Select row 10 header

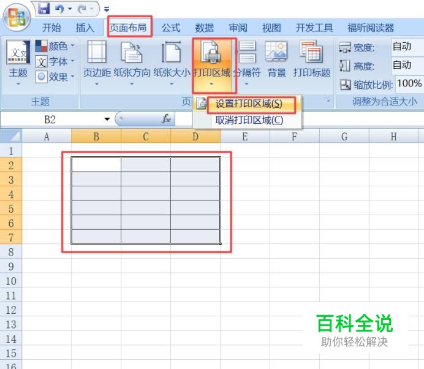[11, 281]
